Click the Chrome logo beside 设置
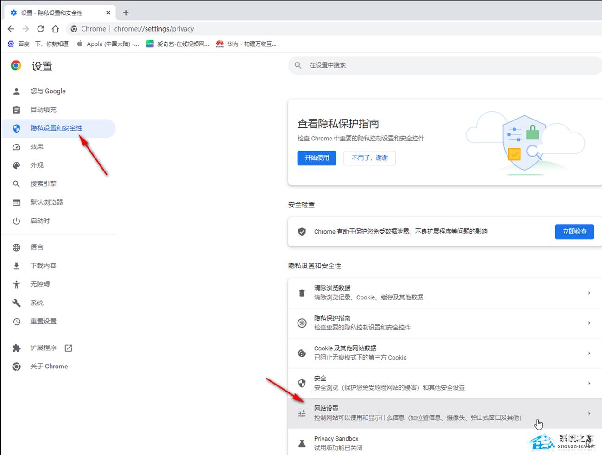This screenshot has height=455, width=602. [16, 66]
